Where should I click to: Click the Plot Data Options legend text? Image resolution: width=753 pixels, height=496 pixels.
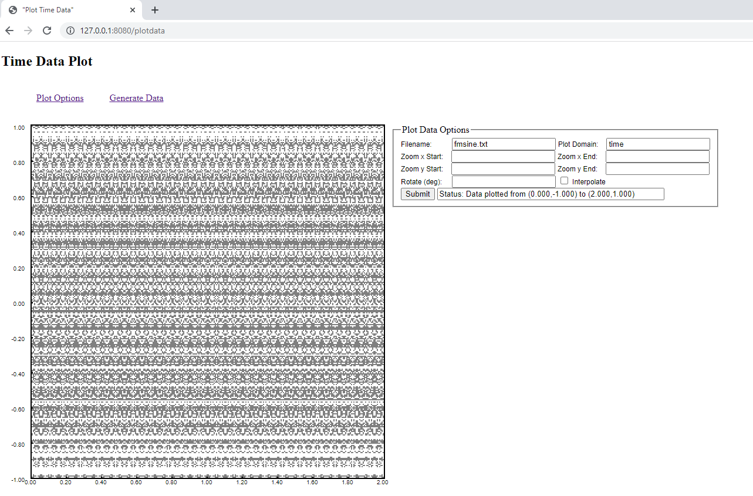tap(435, 130)
